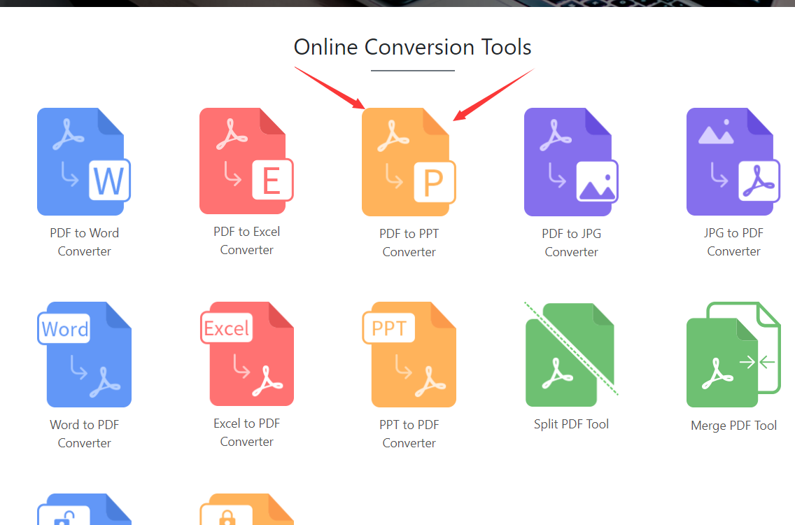Click the "PDF to JPG Converter" label

tap(571, 242)
